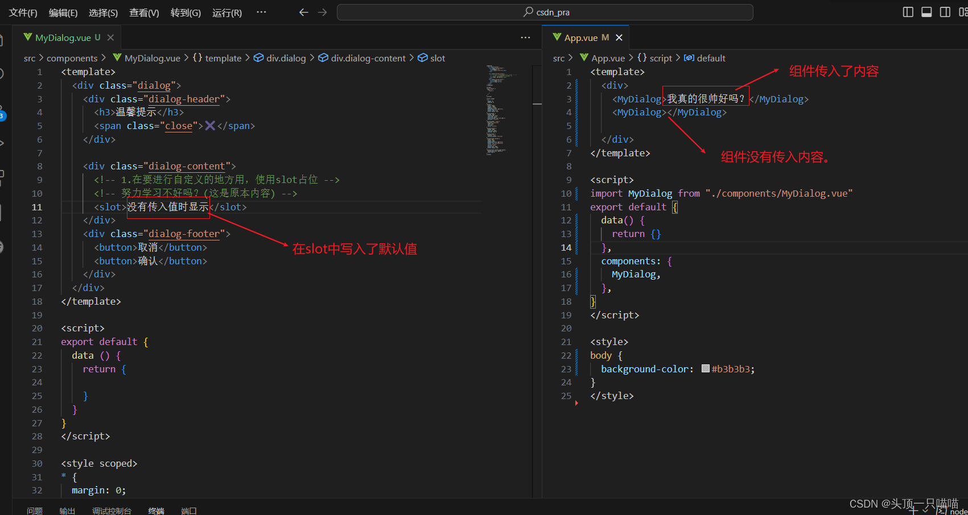Click the 'style scoped' tag in MyDialog.vue
Viewport: 968px width, 515px height.
99,463
